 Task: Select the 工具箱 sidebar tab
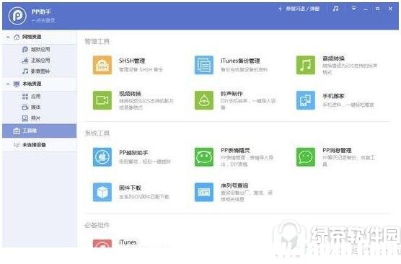point(40,131)
